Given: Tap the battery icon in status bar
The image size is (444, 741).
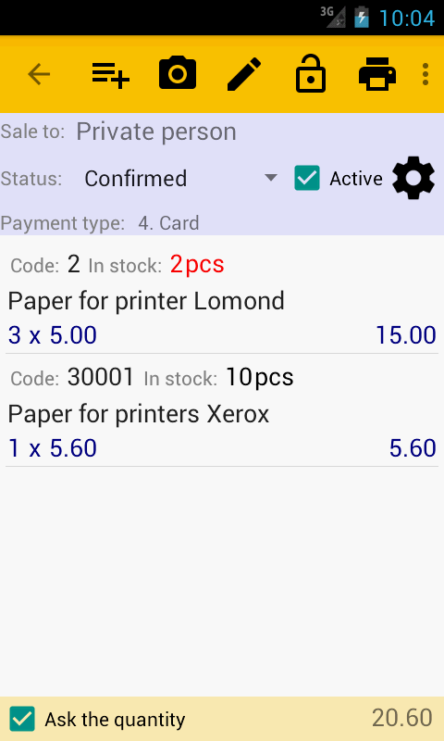Looking at the screenshot, I should 362,18.
